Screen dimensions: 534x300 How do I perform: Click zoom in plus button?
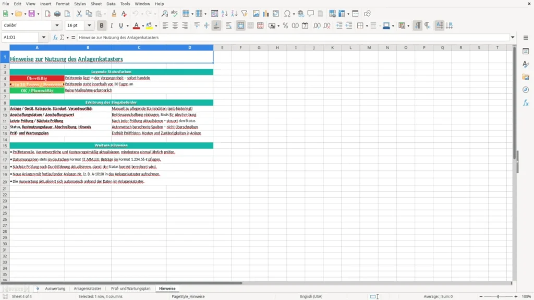(516, 296)
